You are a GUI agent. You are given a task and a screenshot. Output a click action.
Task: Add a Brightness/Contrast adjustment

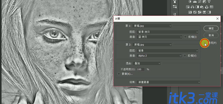click(x=190, y=2)
